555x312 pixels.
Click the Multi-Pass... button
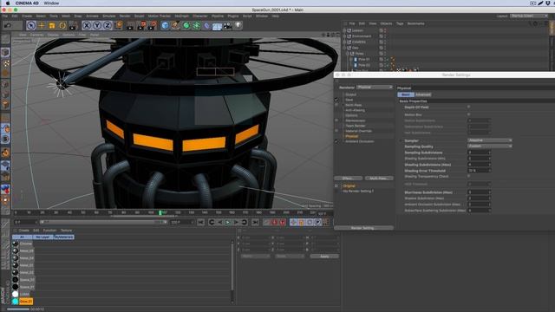379,179
